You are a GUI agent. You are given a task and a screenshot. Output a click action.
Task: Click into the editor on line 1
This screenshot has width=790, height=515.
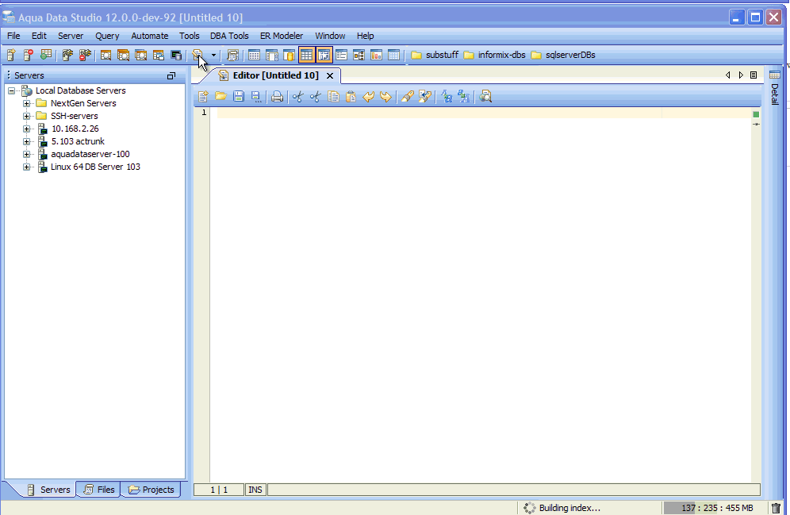tap(484, 113)
